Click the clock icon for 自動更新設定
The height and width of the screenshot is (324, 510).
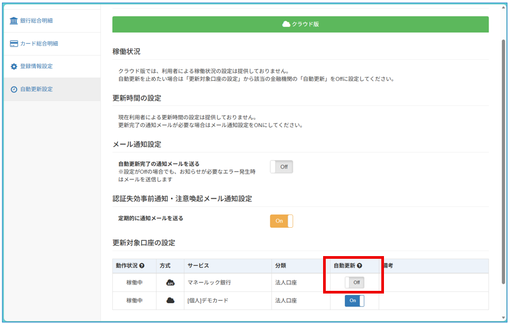[x=14, y=89]
